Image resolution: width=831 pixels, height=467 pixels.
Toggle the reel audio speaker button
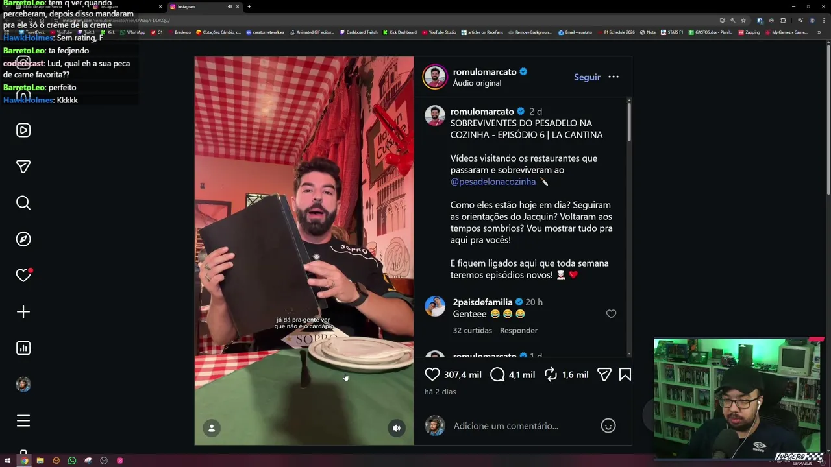point(397,428)
